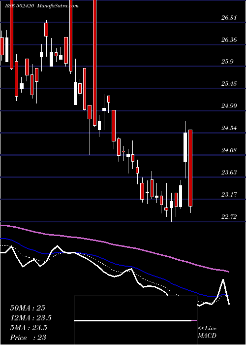Click the 26.36 price axis label
The height and width of the screenshot is (345, 246).
pos(229,40)
